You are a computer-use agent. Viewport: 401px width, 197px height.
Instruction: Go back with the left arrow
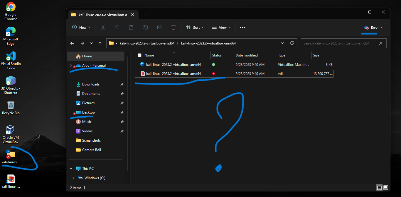coord(72,43)
